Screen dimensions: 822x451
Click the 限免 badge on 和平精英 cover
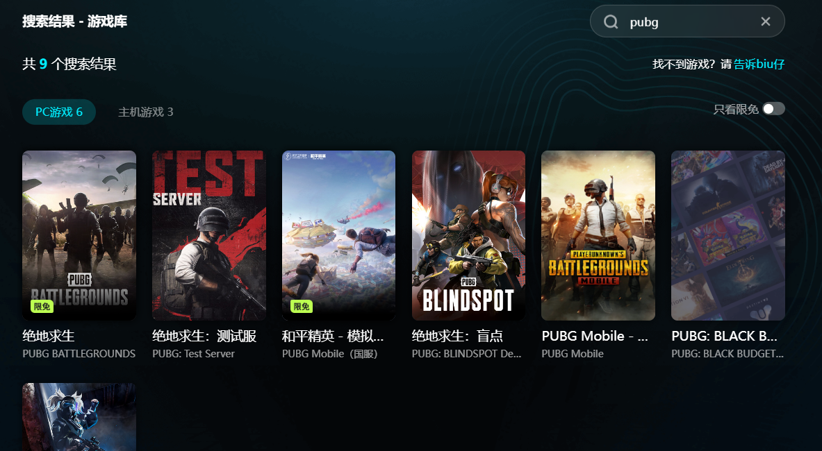tap(302, 307)
